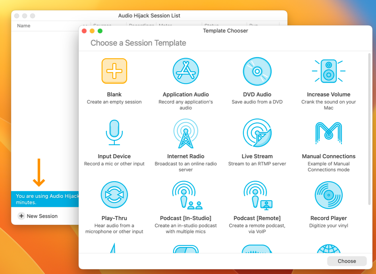Click the Blank template title
The image size is (376, 274).
pyautogui.click(x=114, y=94)
